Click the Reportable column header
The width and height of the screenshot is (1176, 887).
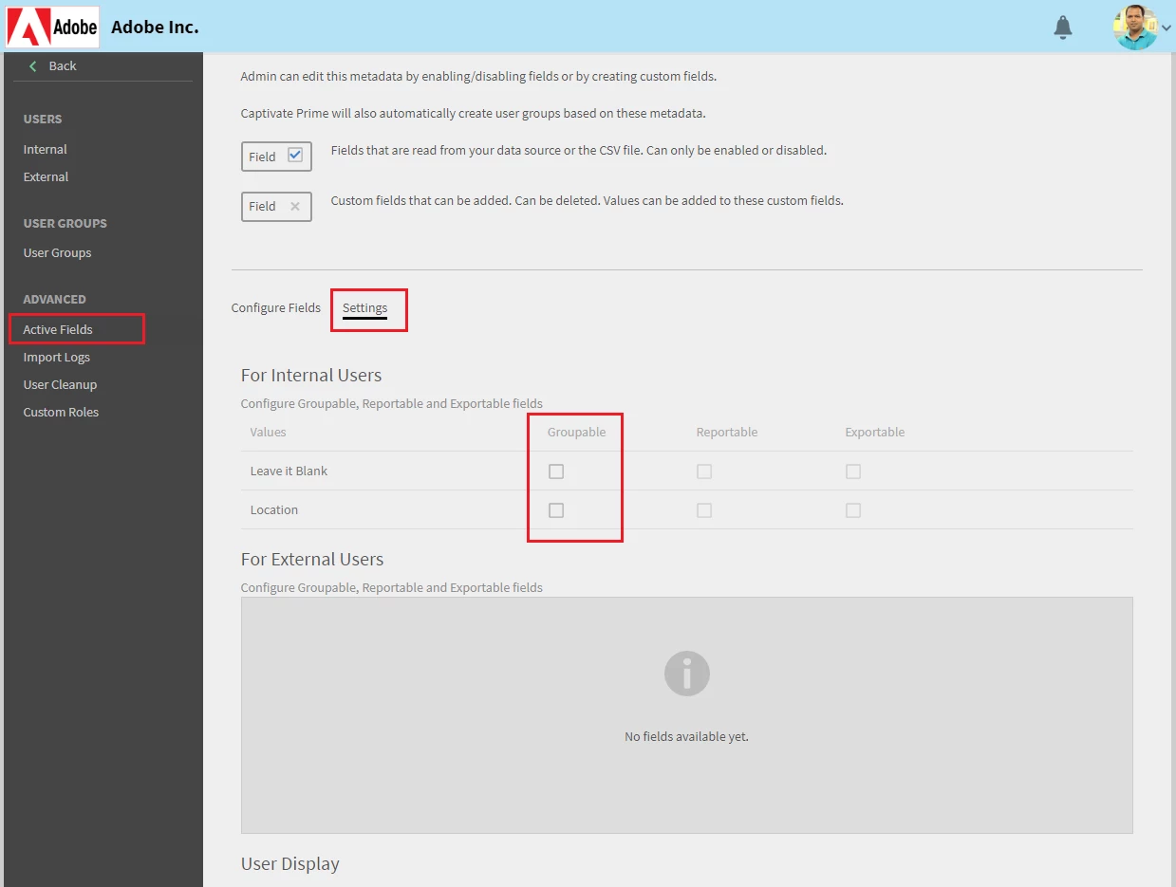pos(727,432)
